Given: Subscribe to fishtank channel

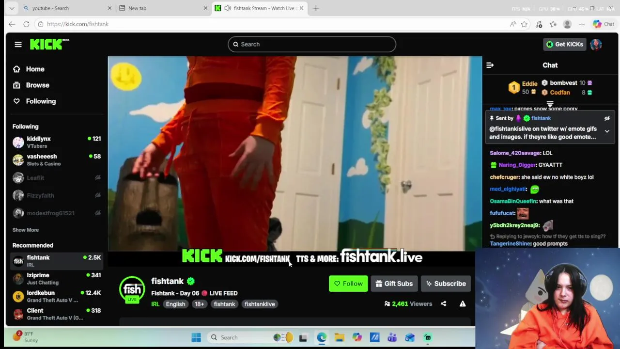Looking at the screenshot, I should [x=446, y=284].
